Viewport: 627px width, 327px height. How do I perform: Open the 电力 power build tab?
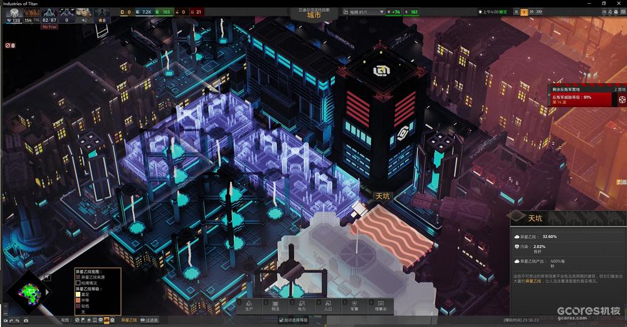click(x=302, y=306)
